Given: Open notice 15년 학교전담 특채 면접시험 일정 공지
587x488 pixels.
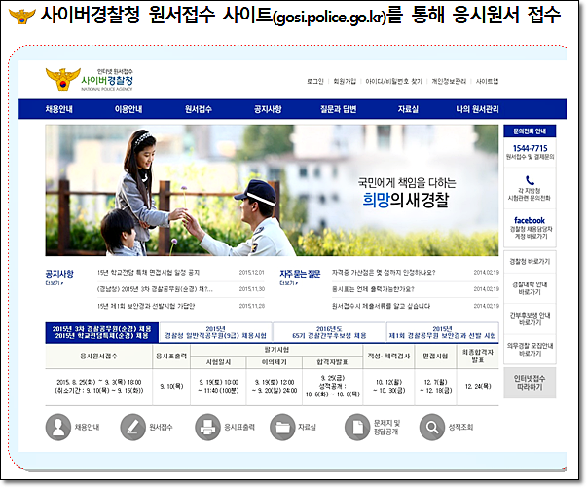Looking at the screenshot, I should [x=148, y=273].
